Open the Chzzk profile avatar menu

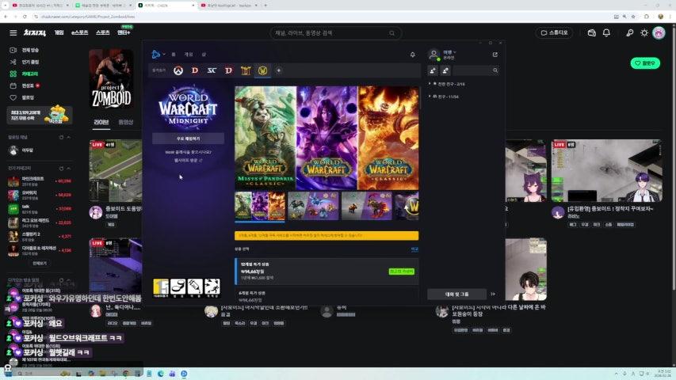(659, 32)
